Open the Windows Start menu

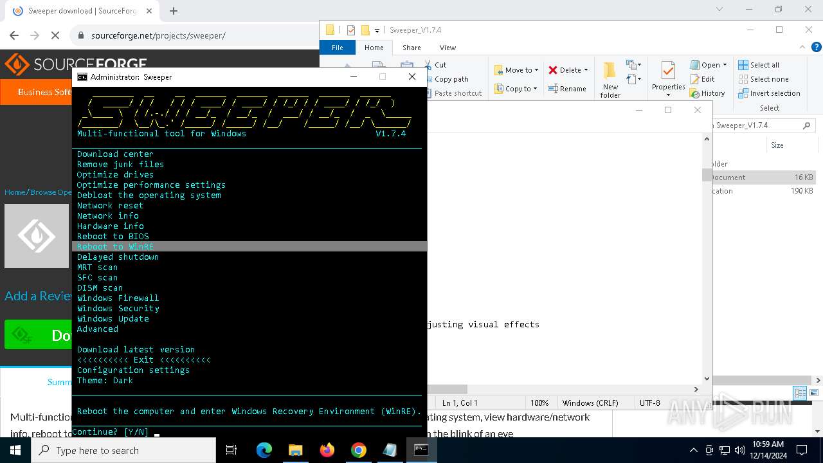pyautogui.click(x=15, y=450)
